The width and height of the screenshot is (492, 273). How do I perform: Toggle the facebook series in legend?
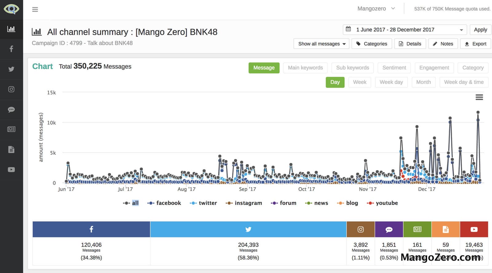click(x=164, y=203)
